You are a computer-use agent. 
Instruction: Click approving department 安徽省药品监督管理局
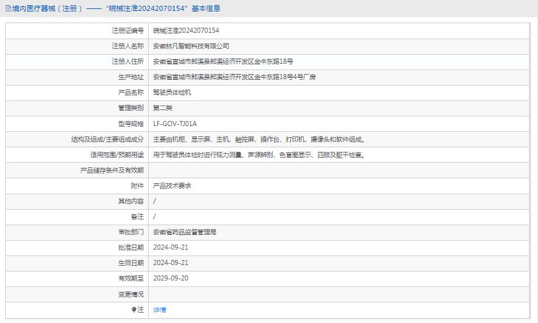pos(185,232)
